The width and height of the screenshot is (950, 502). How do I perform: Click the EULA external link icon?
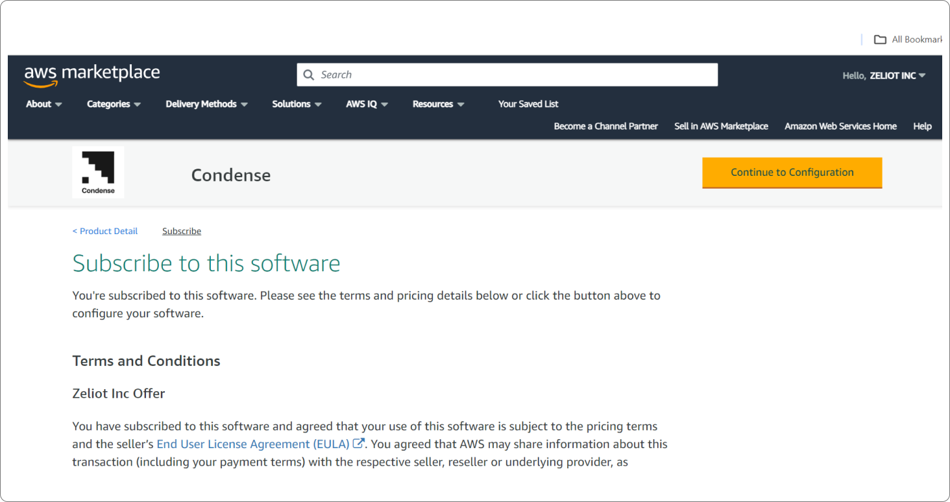click(358, 444)
